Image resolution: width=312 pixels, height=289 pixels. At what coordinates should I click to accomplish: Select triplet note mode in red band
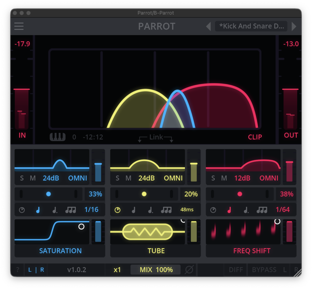262,210
